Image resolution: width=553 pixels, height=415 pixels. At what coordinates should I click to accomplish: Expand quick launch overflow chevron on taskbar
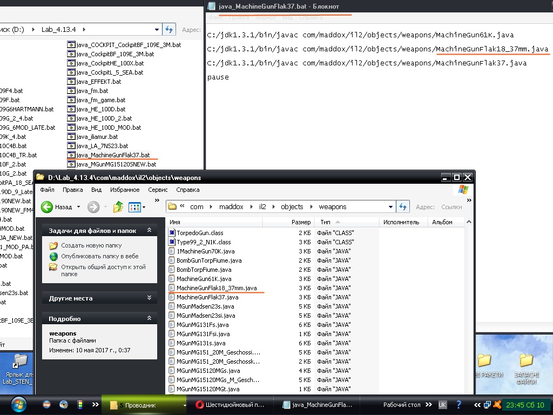(x=95, y=404)
